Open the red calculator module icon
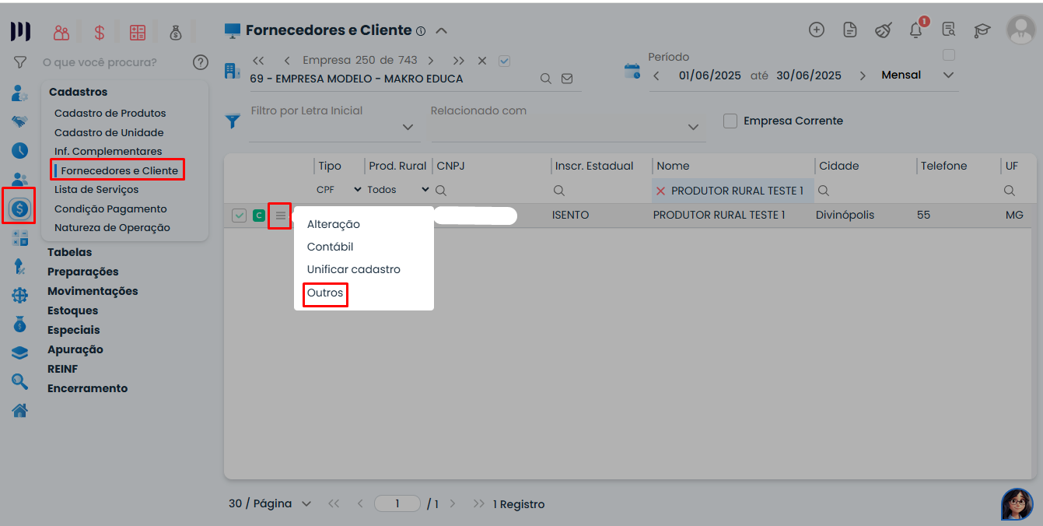 (138, 32)
